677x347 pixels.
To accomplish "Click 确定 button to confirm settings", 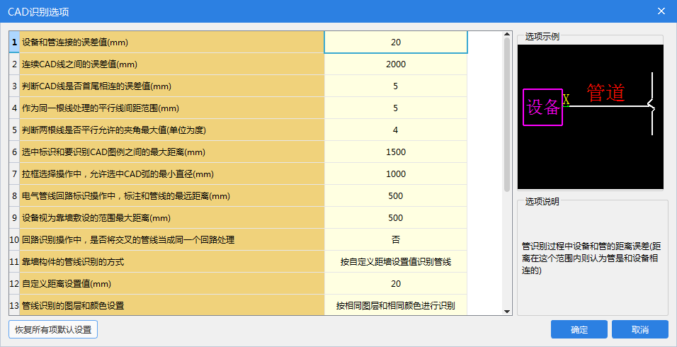I will point(579,329).
